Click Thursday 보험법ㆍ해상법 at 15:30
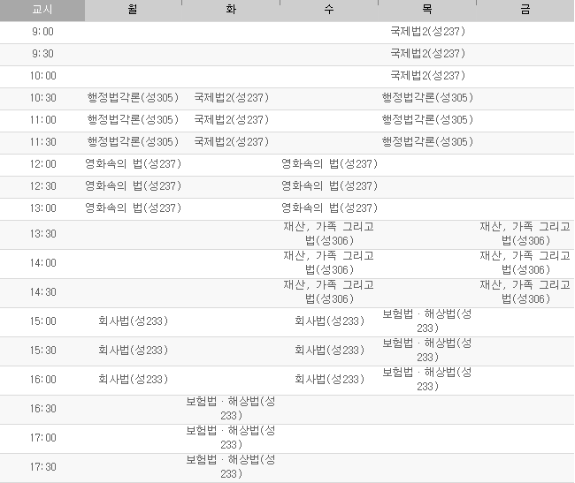This screenshot has height=483, width=575. pyautogui.click(x=427, y=351)
